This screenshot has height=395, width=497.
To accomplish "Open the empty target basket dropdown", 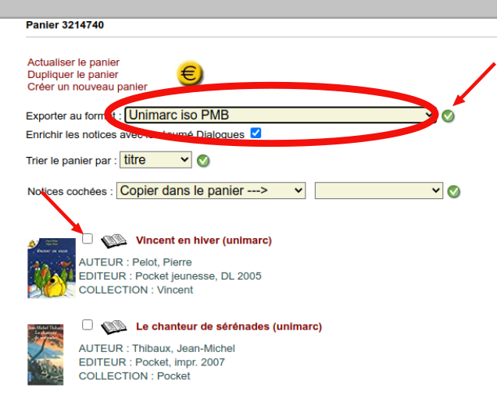I will click(x=378, y=190).
